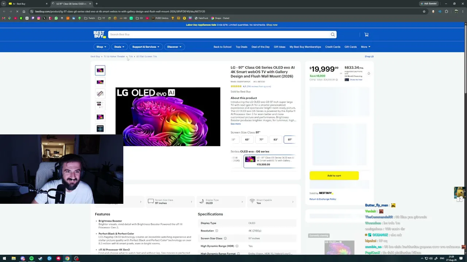This screenshot has width=467, height=262.
Task: Open Spotify from the taskbar
Action: 31,259
